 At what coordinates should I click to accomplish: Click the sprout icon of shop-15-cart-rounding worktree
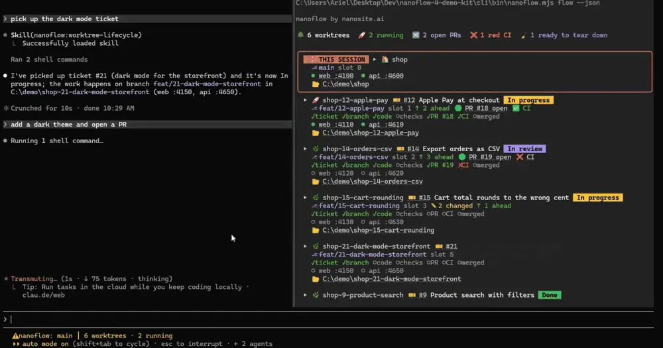(x=316, y=198)
